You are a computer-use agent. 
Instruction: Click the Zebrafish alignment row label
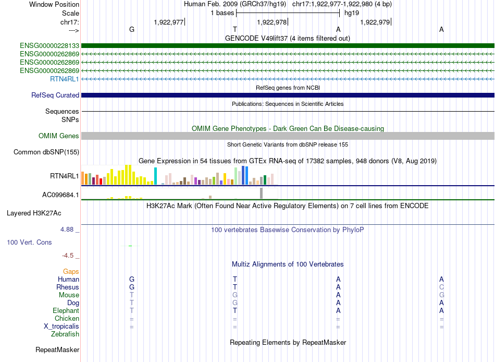point(65,334)
